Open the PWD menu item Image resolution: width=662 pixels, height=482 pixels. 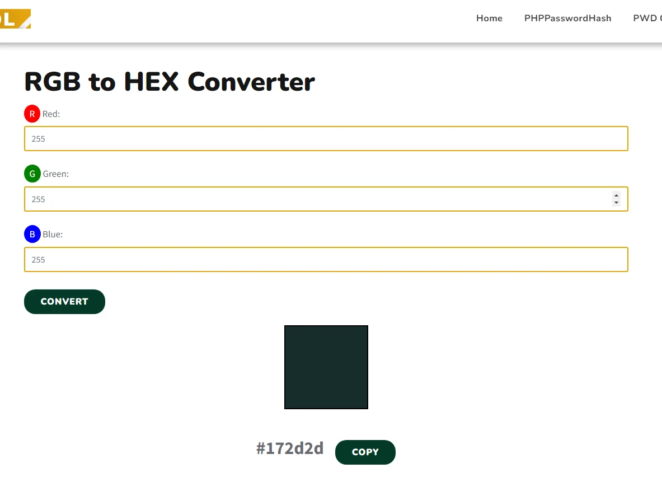pyautogui.click(x=647, y=18)
